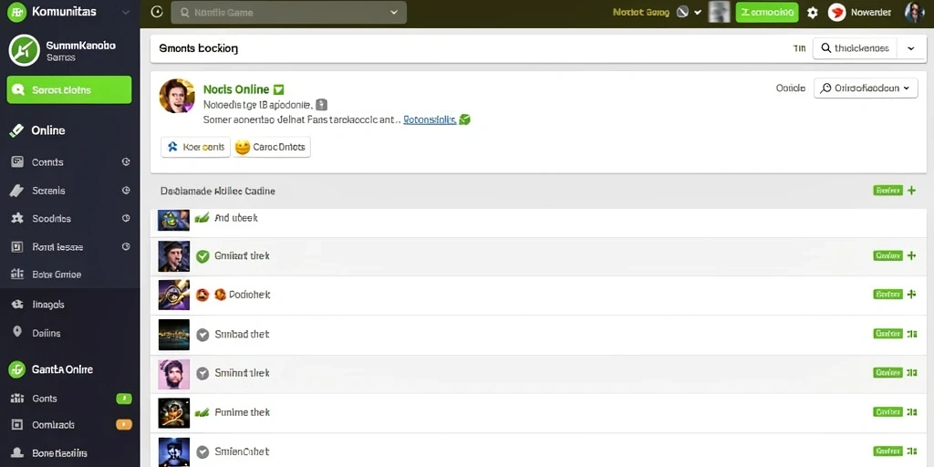The width and height of the screenshot is (934, 467).
Task: Click the And ubeek game thumbnail
Action: click(x=174, y=220)
